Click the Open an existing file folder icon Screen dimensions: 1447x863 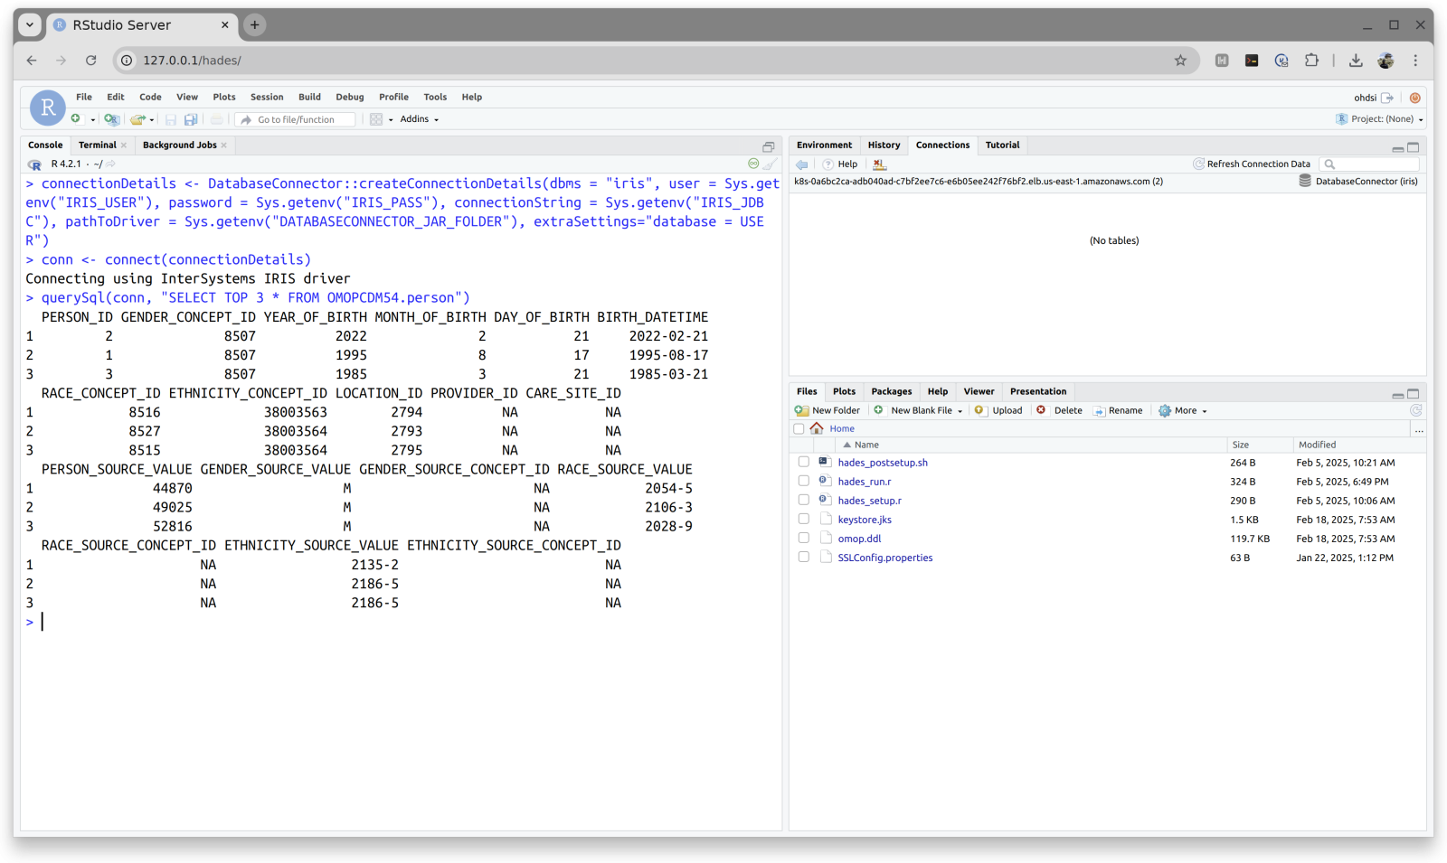pos(137,119)
